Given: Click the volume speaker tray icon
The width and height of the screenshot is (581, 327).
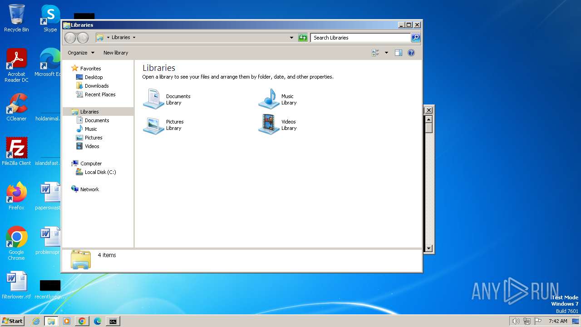Looking at the screenshot, I should coord(516,321).
